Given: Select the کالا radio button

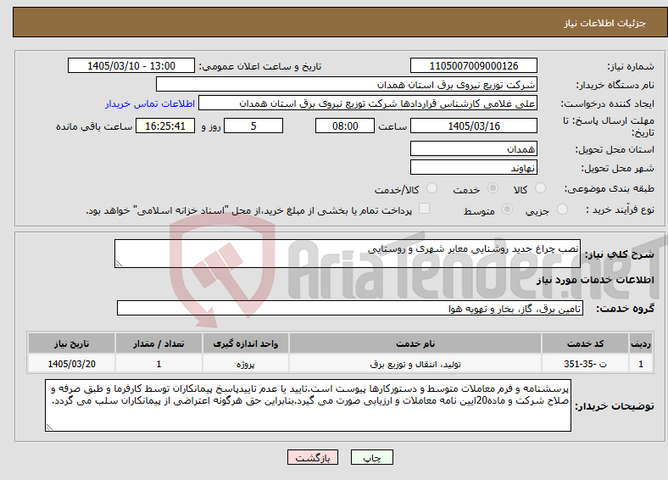Looking at the screenshot, I should coord(540,188).
